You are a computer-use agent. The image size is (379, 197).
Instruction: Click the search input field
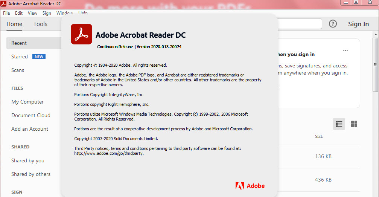(300, 24)
